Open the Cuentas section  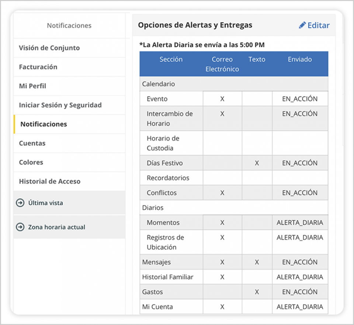pyautogui.click(x=32, y=143)
